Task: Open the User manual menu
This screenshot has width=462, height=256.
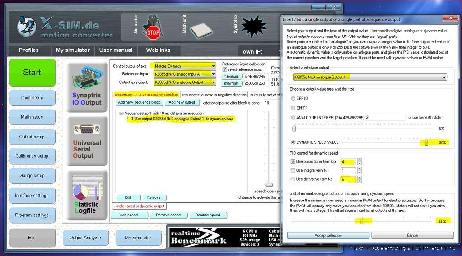Action: pos(116,50)
